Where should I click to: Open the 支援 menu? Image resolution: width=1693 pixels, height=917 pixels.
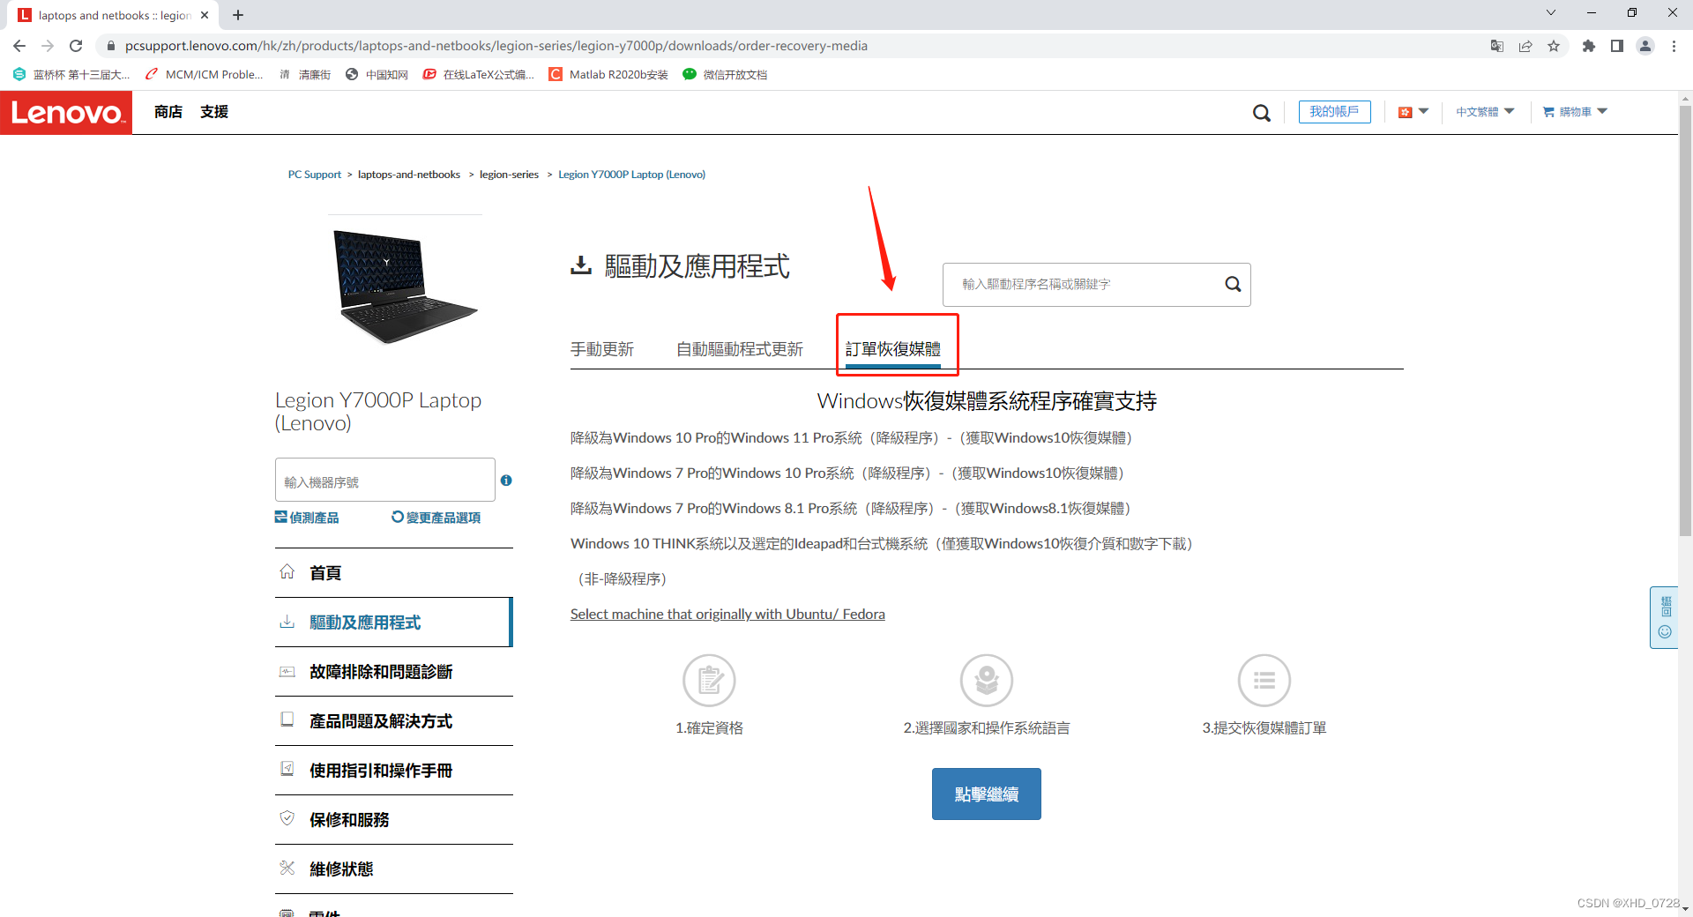tap(214, 112)
